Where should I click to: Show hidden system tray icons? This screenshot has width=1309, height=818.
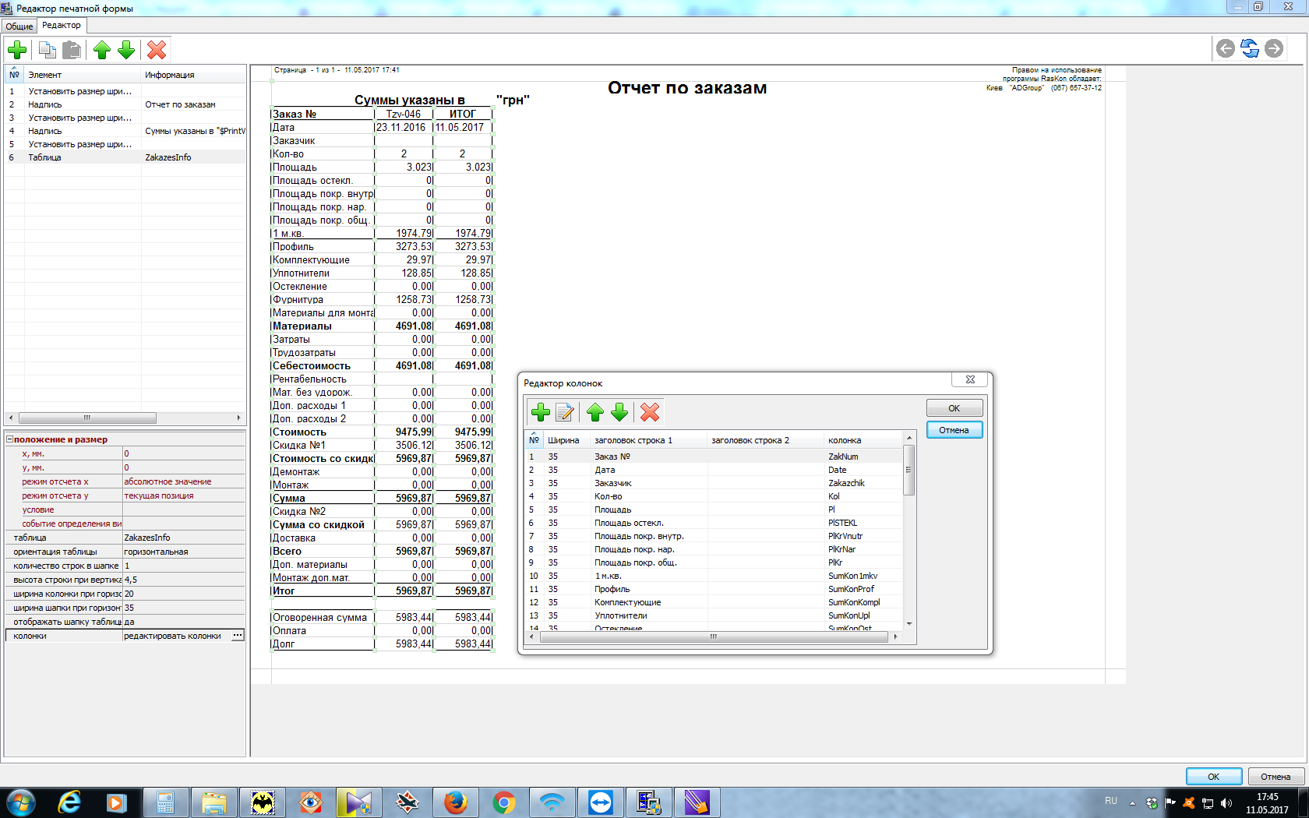point(1133,803)
